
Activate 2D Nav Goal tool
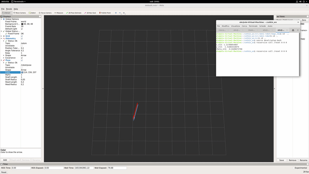(x=90, y=13)
